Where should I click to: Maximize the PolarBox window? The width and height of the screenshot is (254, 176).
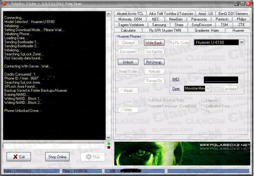pyautogui.click(x=242, y=3)
